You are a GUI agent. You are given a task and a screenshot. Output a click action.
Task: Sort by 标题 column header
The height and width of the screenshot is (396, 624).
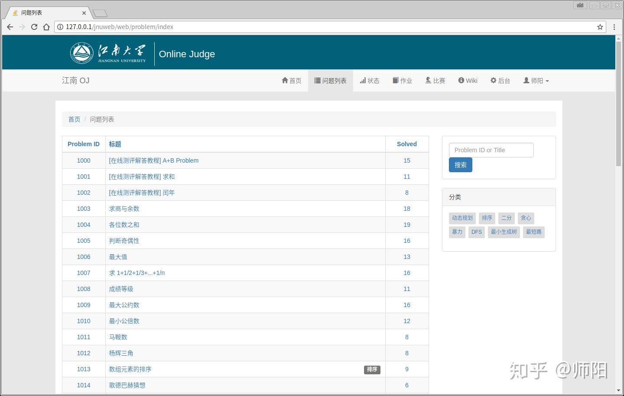(115, 144)
